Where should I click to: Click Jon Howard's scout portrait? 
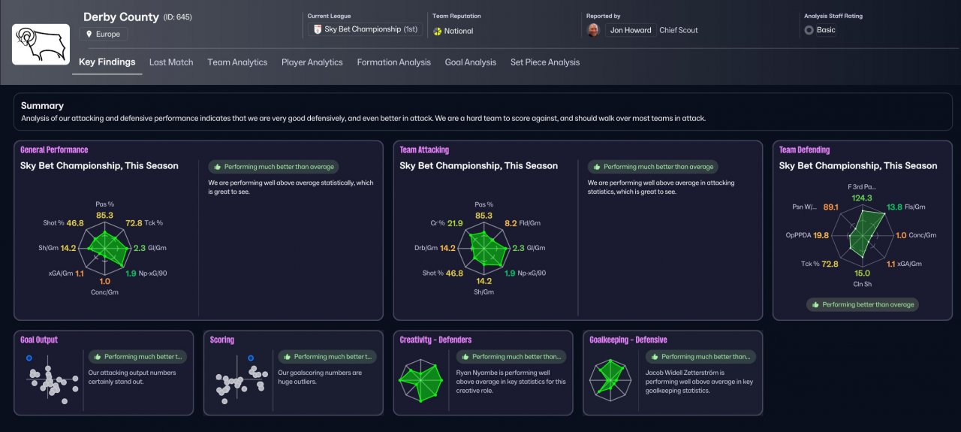(x=593, y=30)
